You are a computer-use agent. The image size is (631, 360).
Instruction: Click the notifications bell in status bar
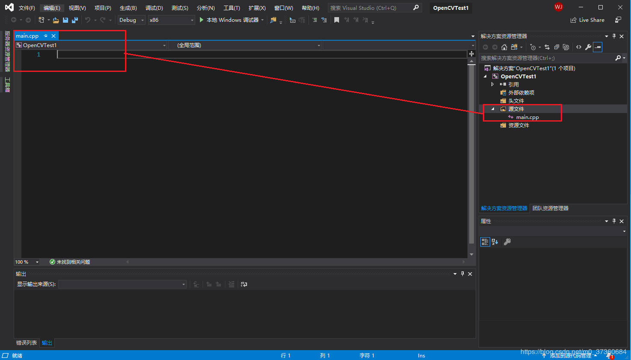pos(609,355)
